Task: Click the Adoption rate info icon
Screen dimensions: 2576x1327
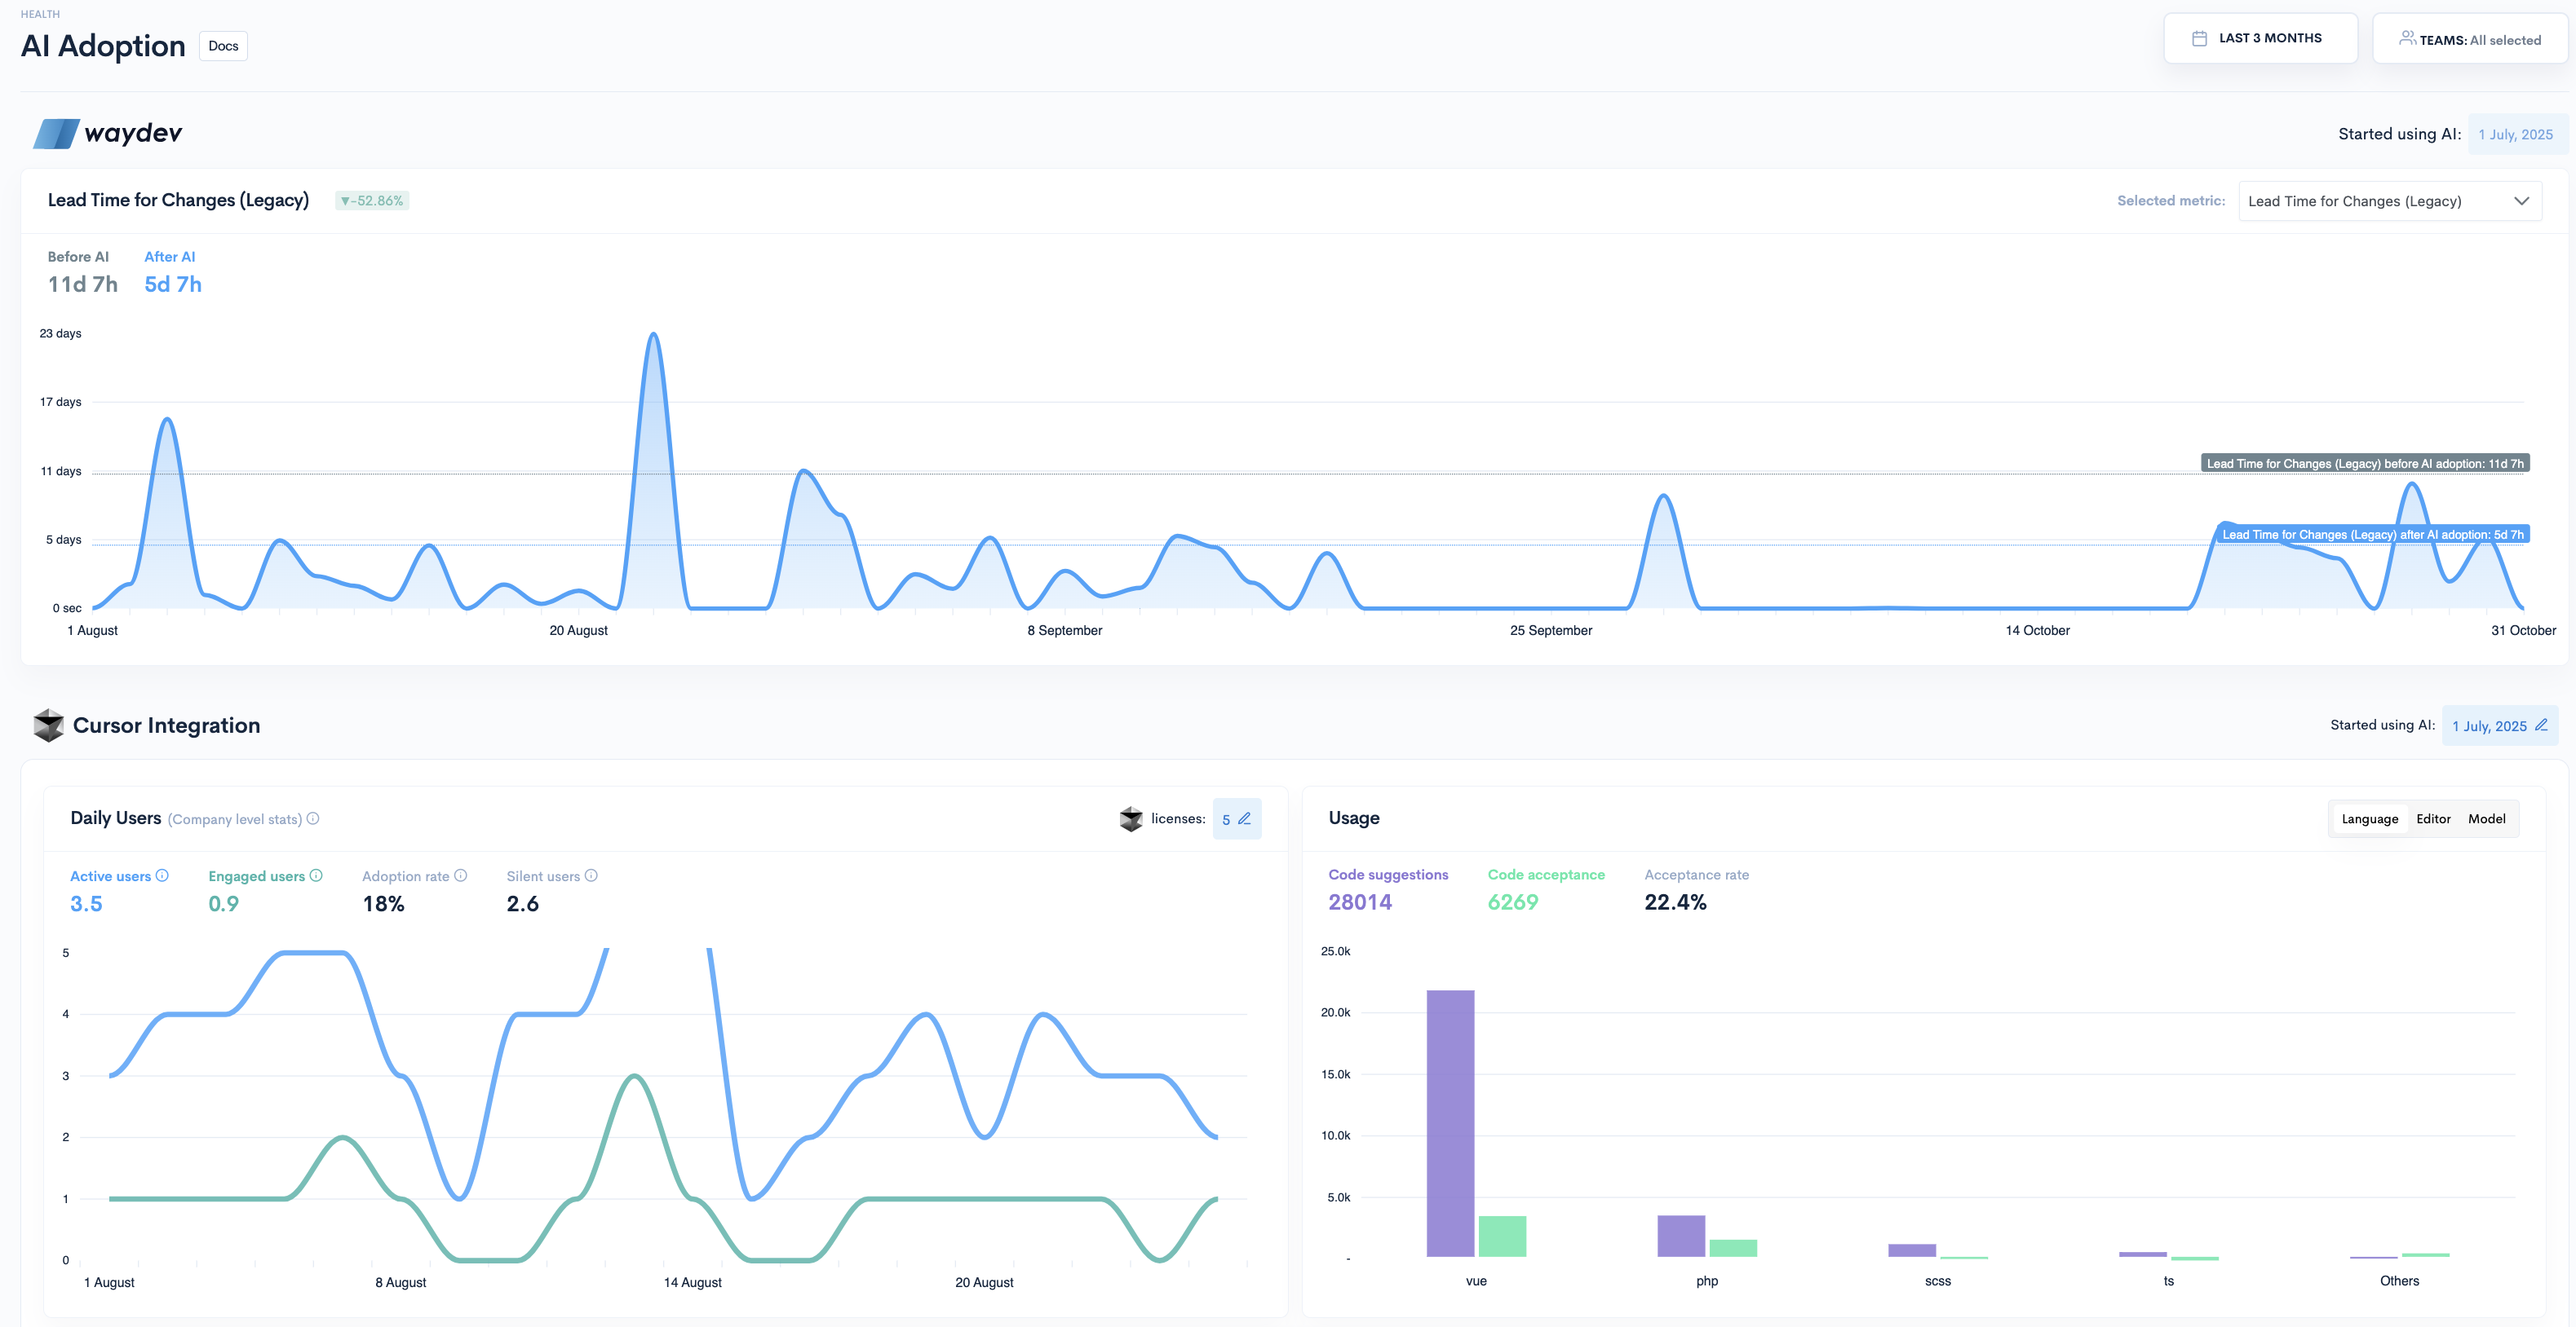Action: pyautogui.click(x=461, y=875)
